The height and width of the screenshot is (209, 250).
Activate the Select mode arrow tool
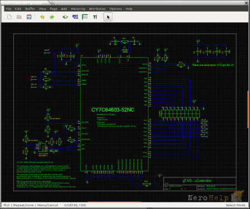click(108, 17)
